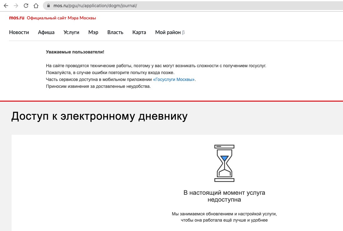The height and width of the screenshot is (231, 343).
Task: Click 'В настоящий момент услуга недоступна' message
Action: [x=224, y=196]
